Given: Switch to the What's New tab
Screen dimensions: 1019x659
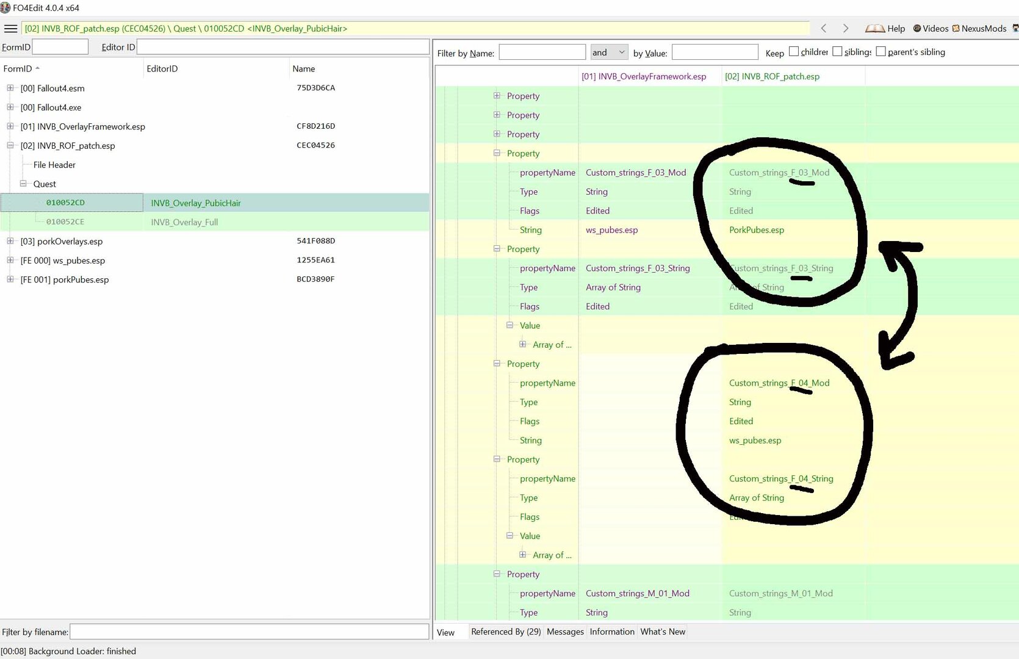Looking at the screenshot, I should point(663,632).
